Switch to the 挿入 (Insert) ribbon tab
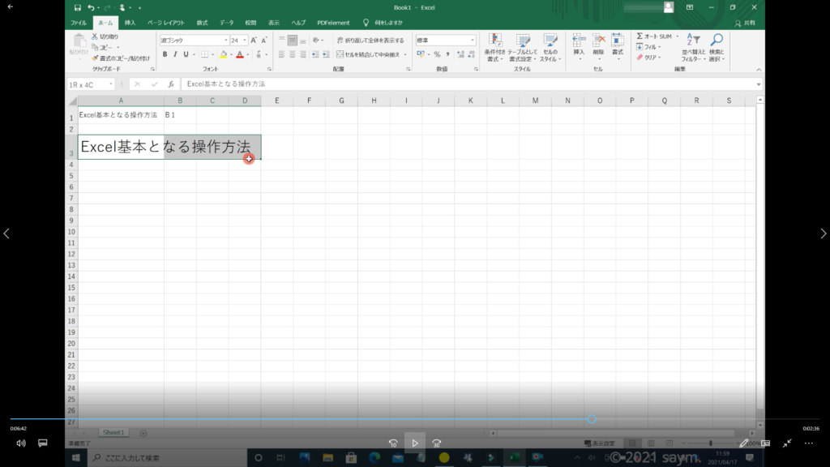Viewport: 830px width, 467px height. [130, 23]
